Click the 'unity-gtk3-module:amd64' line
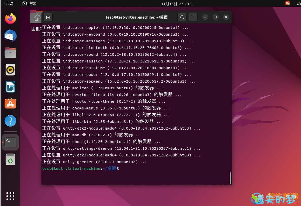The image size is (301, 206). pyautogui.click(x=121, y=155)
